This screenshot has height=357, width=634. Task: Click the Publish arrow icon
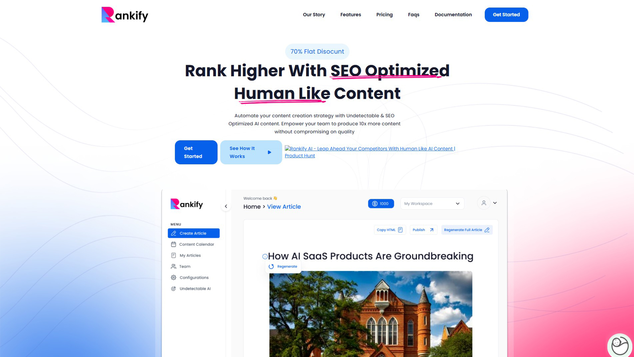coord(431,230)
